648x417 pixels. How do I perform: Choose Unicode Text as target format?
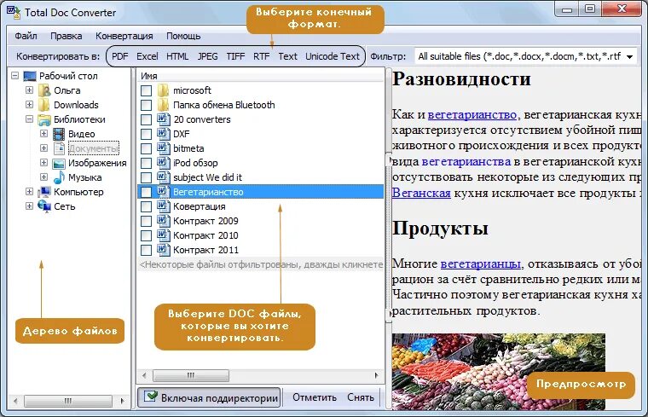pyautogui.click(x=333, y=56)
